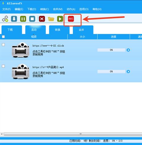Open the 动作(A) menu

tap(71, 9)
